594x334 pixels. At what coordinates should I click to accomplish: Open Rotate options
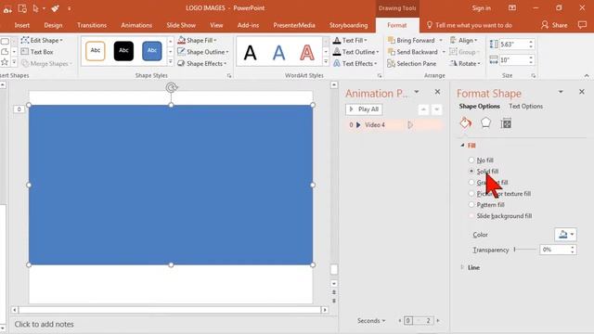coord(465,64)
